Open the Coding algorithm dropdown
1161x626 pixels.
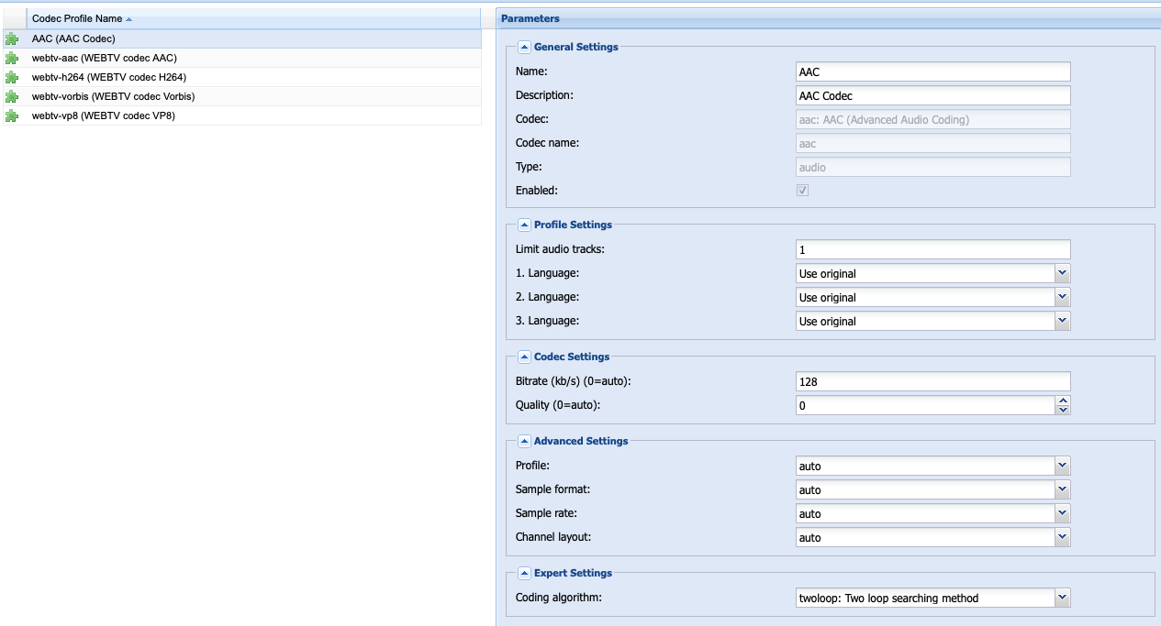click(1063, 598)
